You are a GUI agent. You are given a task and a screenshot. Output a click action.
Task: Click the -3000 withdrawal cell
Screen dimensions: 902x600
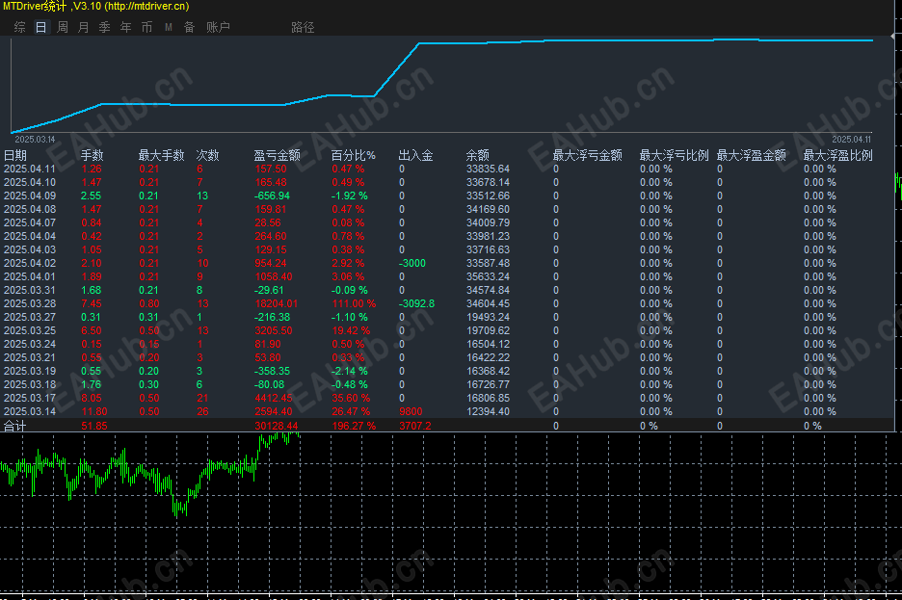pyautogui.click(x=411, y=263)
